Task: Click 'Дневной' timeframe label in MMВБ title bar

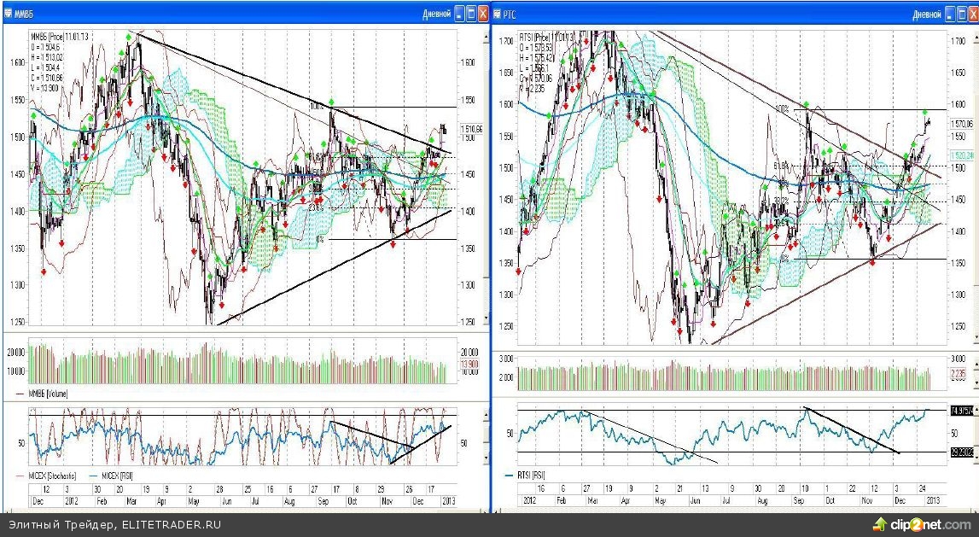Action: (436, 14)
